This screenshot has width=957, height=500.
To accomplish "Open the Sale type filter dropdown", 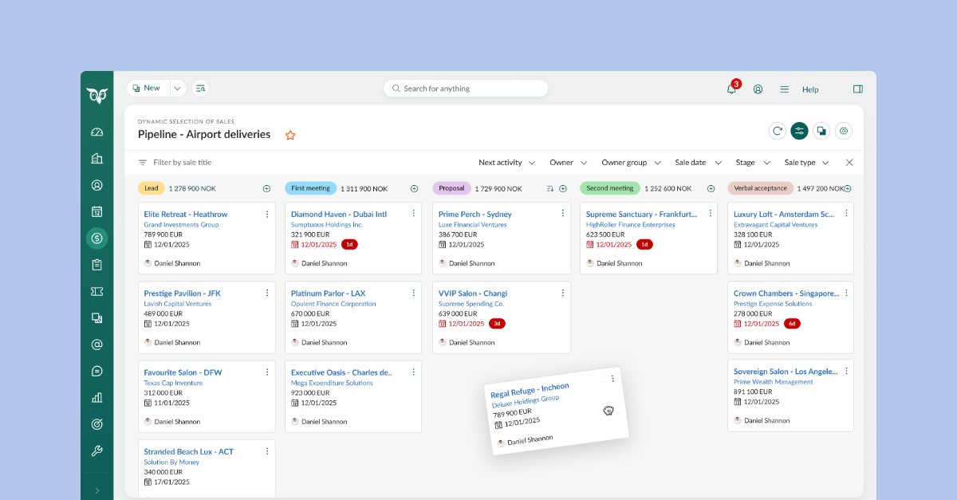I will coord(807,163).
